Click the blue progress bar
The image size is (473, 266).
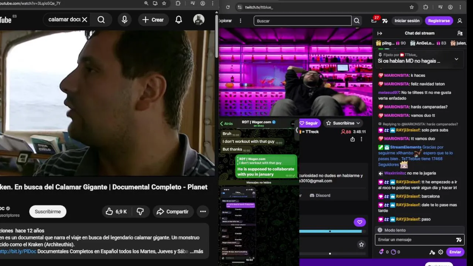tap(330, 231)
